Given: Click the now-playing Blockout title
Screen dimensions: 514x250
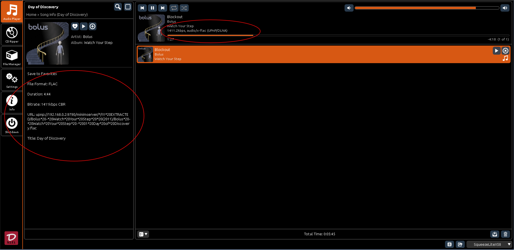Looking at the screenshot, I should click(x=175, y=17).
